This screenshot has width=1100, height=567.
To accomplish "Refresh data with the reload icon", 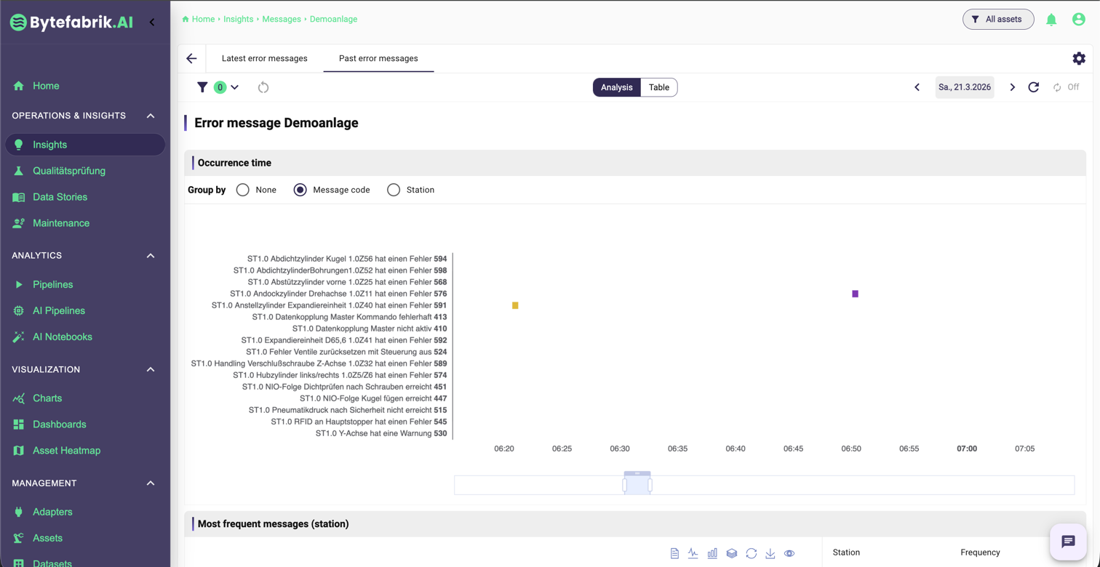I will click(x=1033, y=87).
